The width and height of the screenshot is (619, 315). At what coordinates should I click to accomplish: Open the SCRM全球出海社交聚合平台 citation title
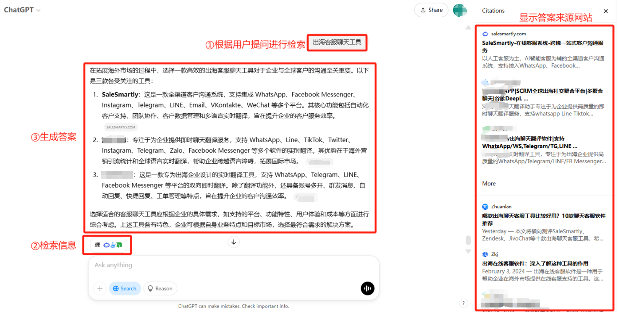544,95
